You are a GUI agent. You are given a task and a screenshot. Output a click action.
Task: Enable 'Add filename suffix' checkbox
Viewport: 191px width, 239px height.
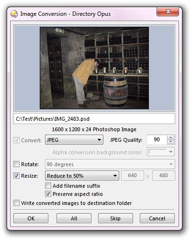48,186
